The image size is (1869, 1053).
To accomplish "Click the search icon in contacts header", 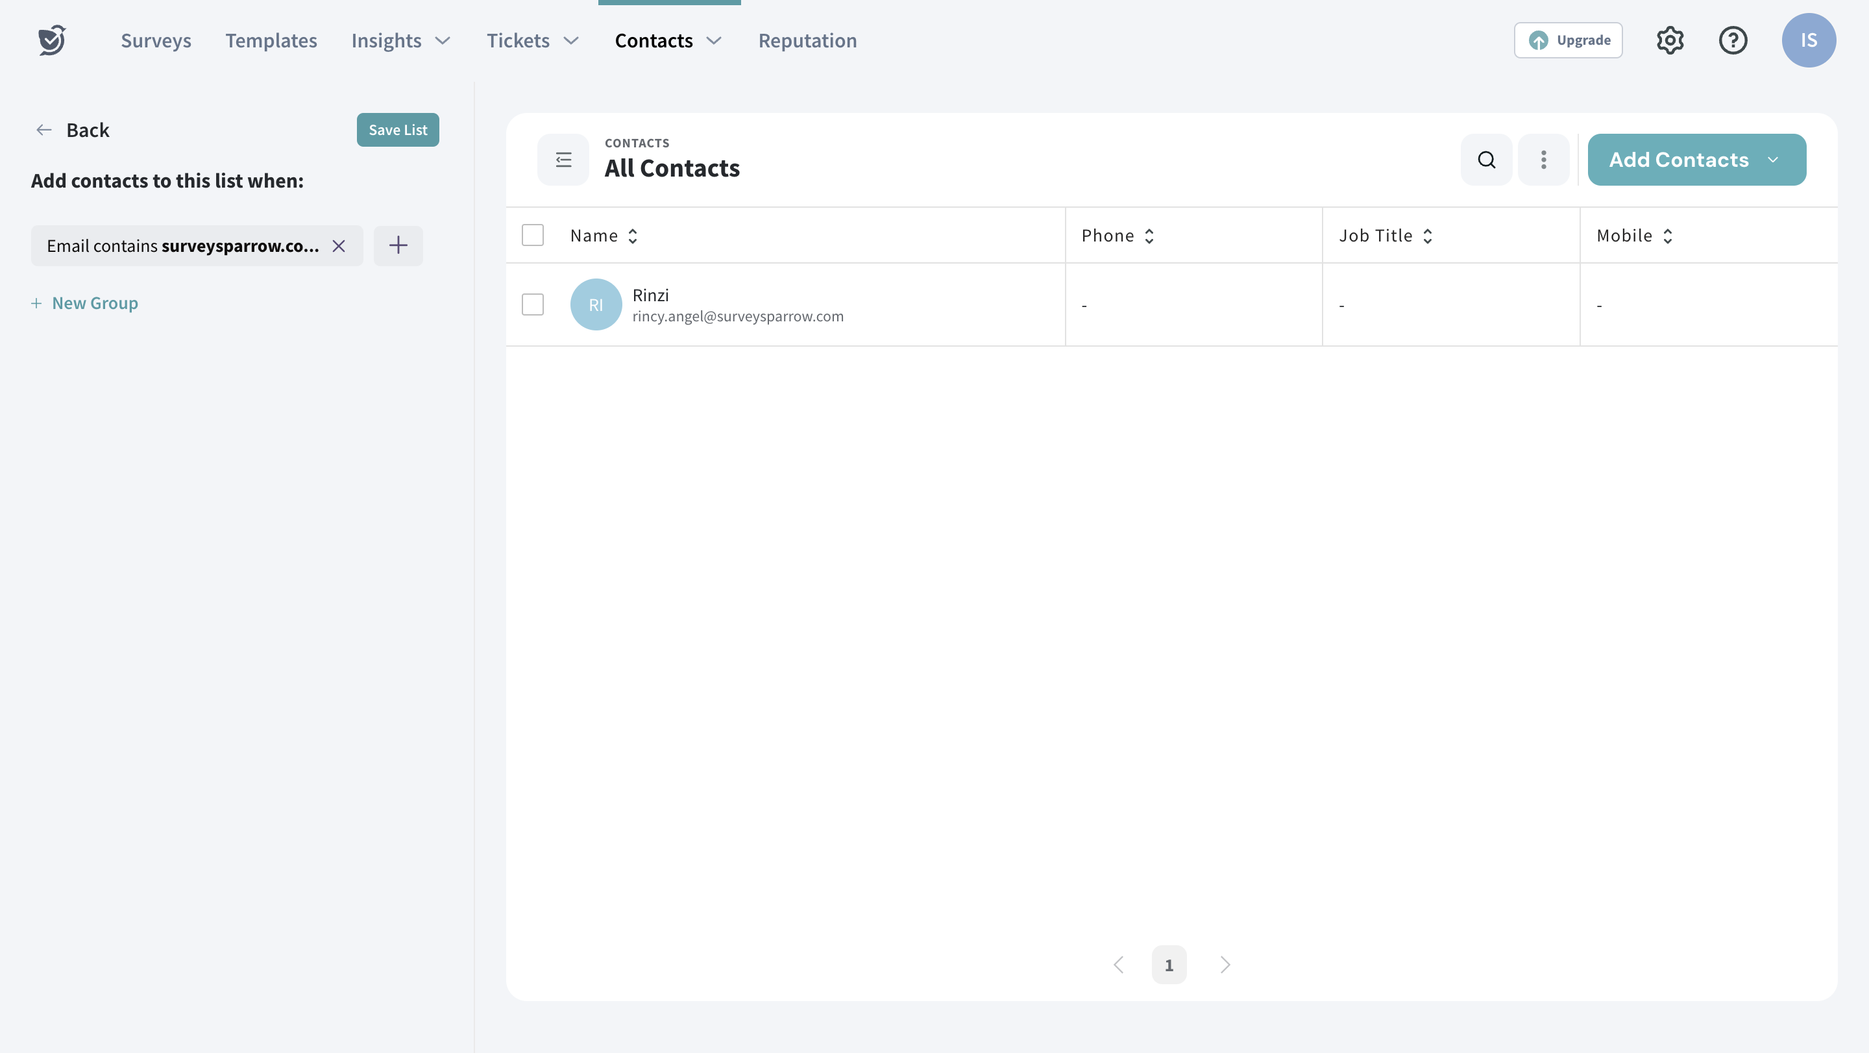I will [x=1486, y=160].
